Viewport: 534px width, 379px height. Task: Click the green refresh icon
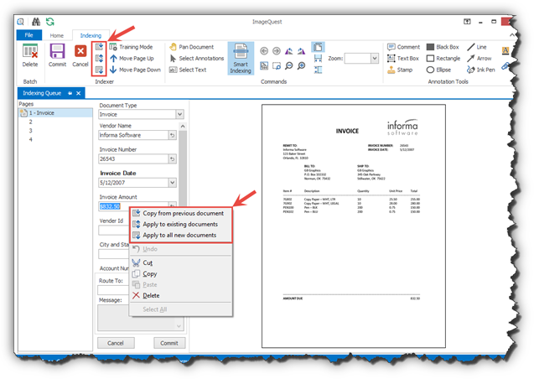tap(50, 22)
